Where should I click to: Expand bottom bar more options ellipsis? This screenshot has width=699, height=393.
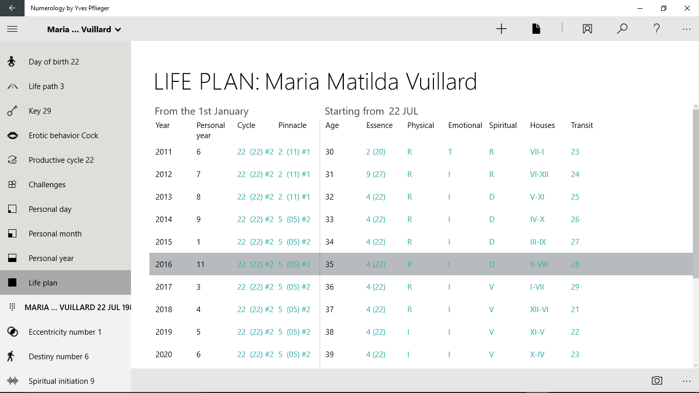687,381
